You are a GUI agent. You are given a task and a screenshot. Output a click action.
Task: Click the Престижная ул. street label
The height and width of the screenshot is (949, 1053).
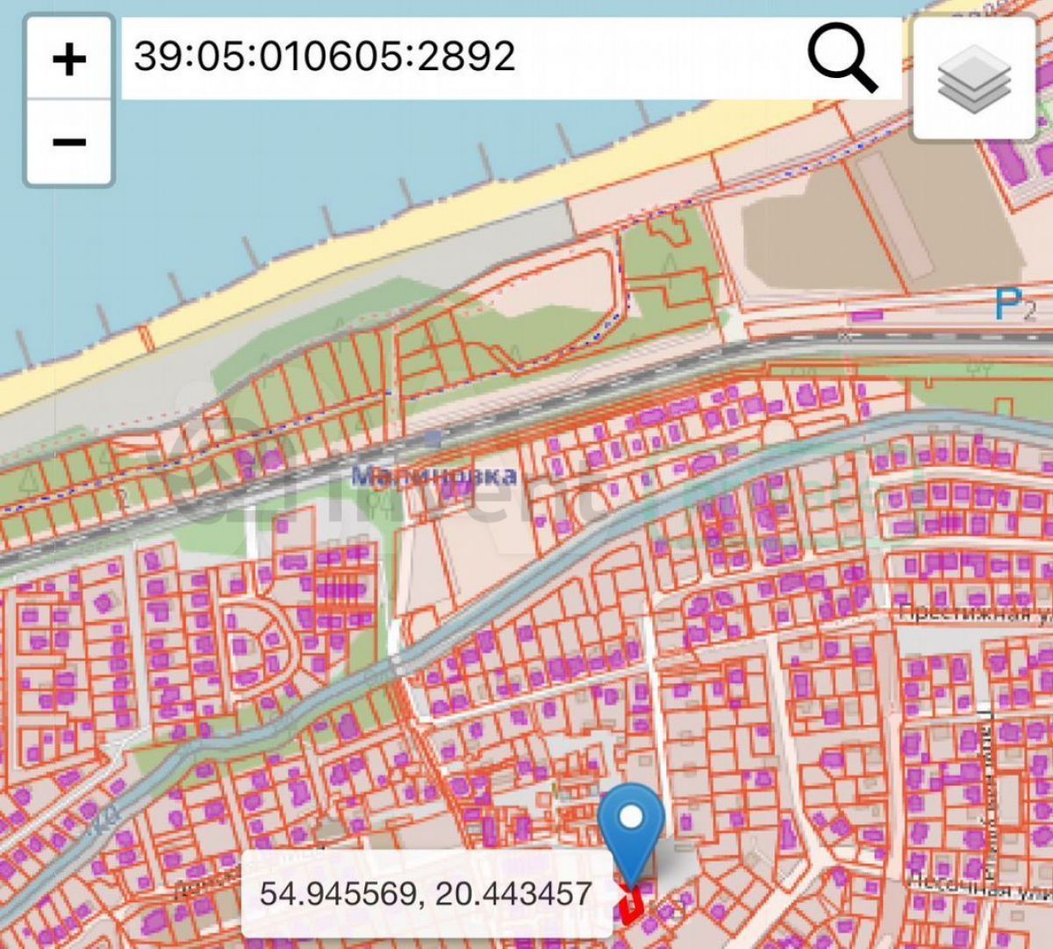point(974,612)
